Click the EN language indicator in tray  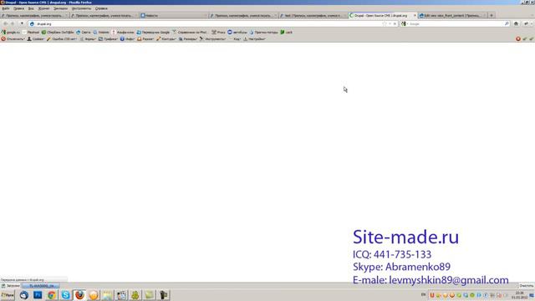point(424,294)
